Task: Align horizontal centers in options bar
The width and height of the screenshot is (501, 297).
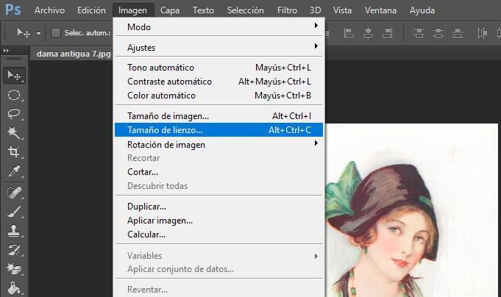Action: (368, 33)
